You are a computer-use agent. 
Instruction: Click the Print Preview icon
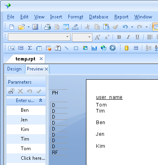[57, 27]
